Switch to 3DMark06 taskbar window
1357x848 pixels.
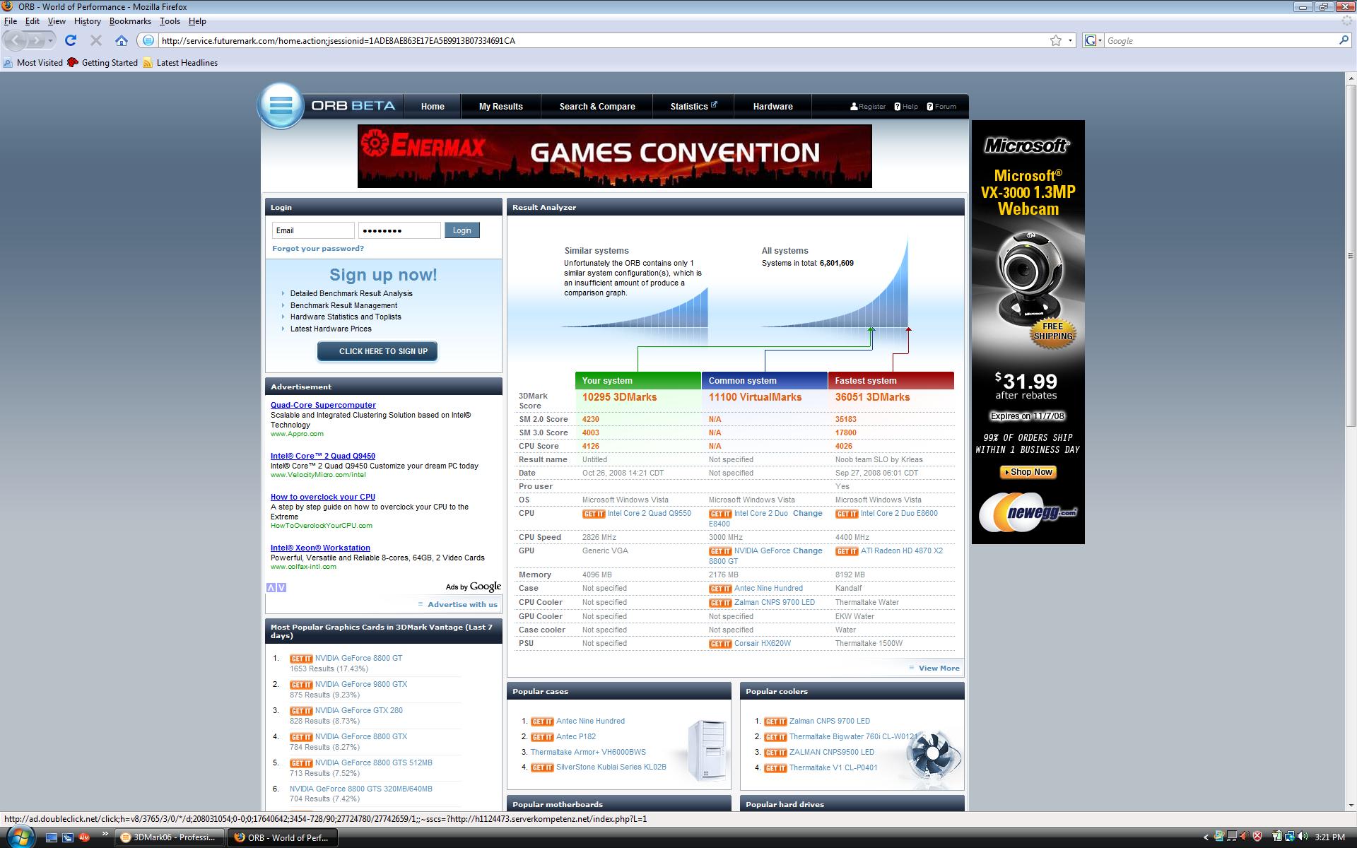[x=170, y=837]
